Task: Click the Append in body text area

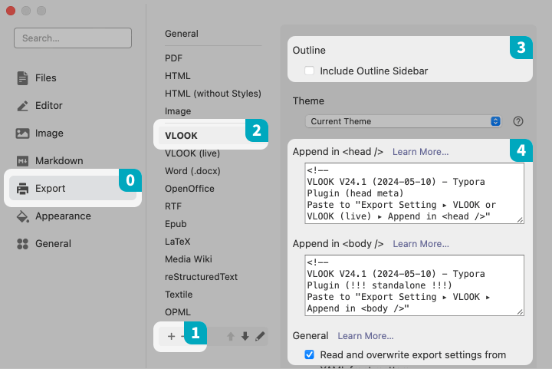Action: coord(414,285)
